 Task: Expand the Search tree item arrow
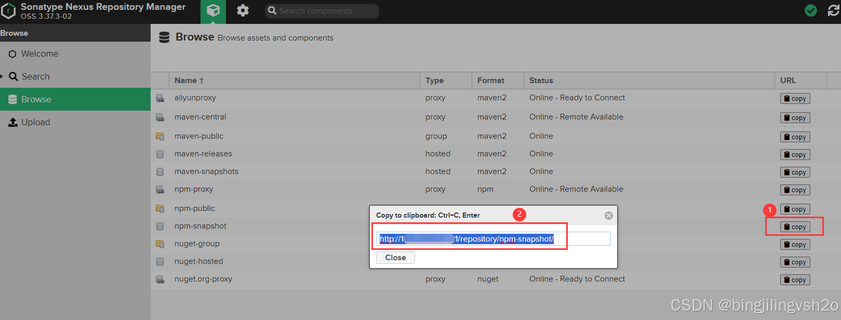pos(2,76)
